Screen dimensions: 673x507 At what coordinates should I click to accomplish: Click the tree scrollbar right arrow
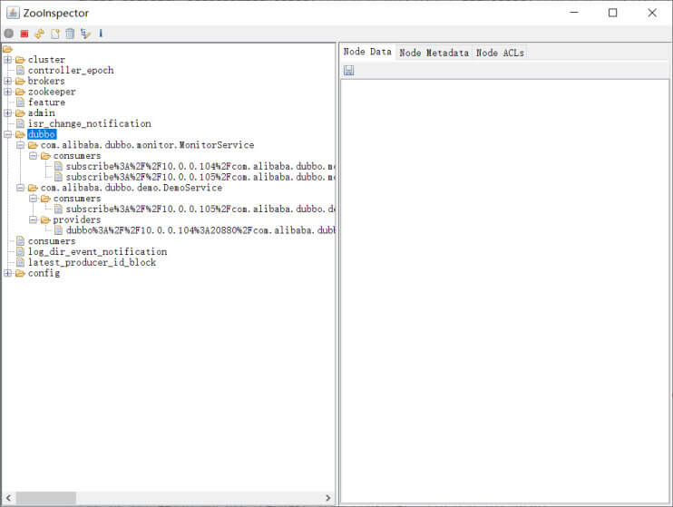[328, 498]
